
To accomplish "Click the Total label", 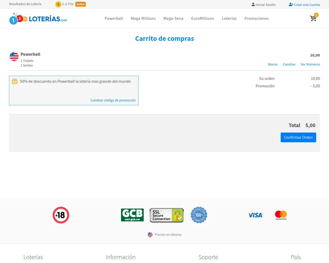I will click(x=294, y=125).
